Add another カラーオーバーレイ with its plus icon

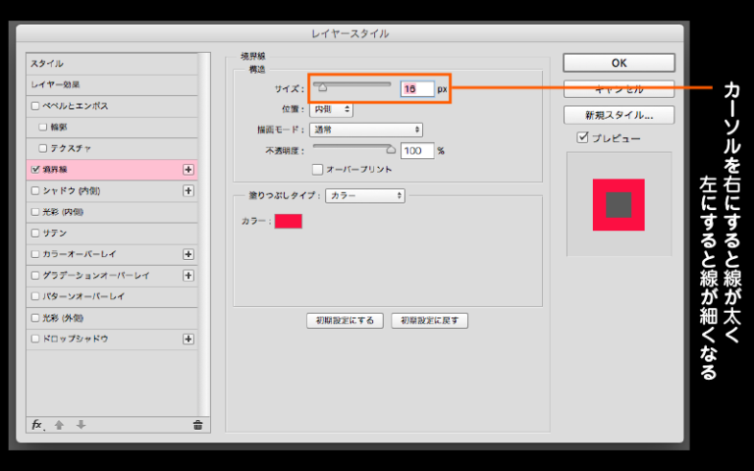[x=188, y=254]
